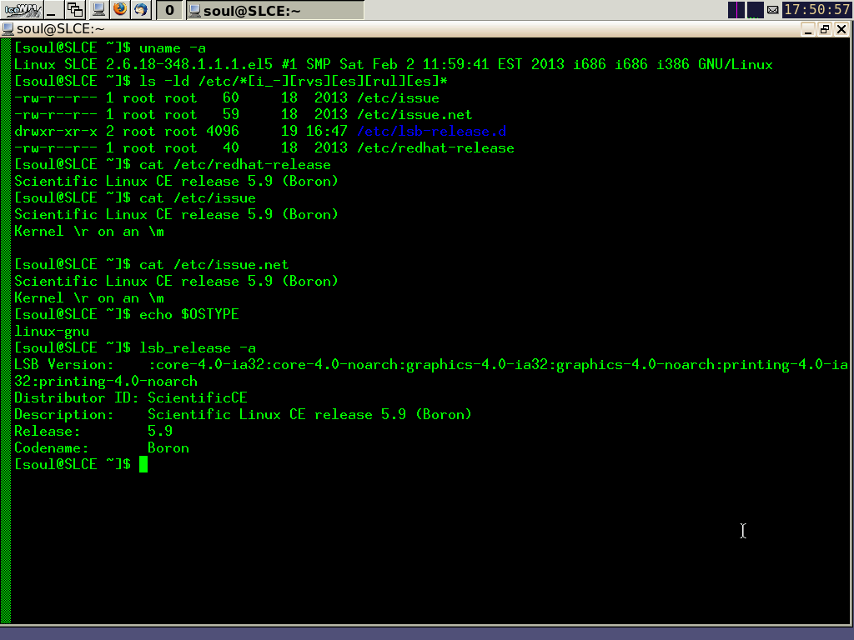Viewport: 854px width, 640px height.
Task: Open the network traffic monitor applet
Action: (755, 10)
